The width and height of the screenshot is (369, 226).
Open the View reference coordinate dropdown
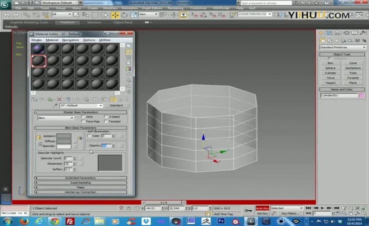click(148, 14)
